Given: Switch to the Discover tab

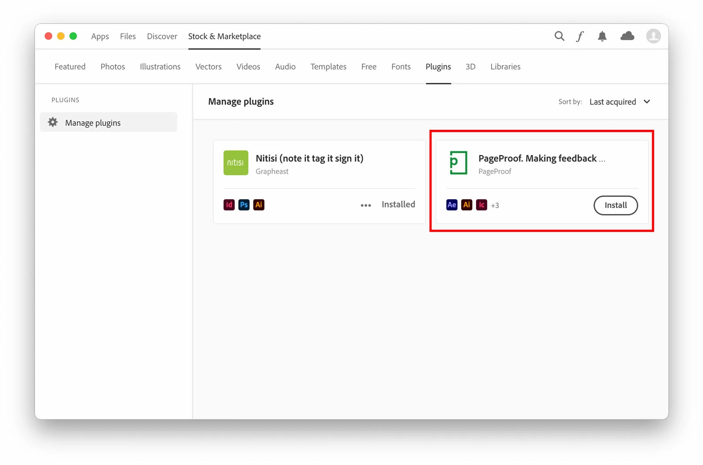Looking at the screenshot, I should pyautogui.click(x=162, y=36).
